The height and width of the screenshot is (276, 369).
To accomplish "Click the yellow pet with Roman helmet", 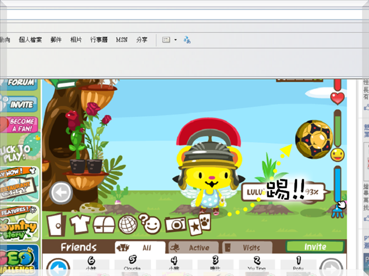I will tap(209, 167).
